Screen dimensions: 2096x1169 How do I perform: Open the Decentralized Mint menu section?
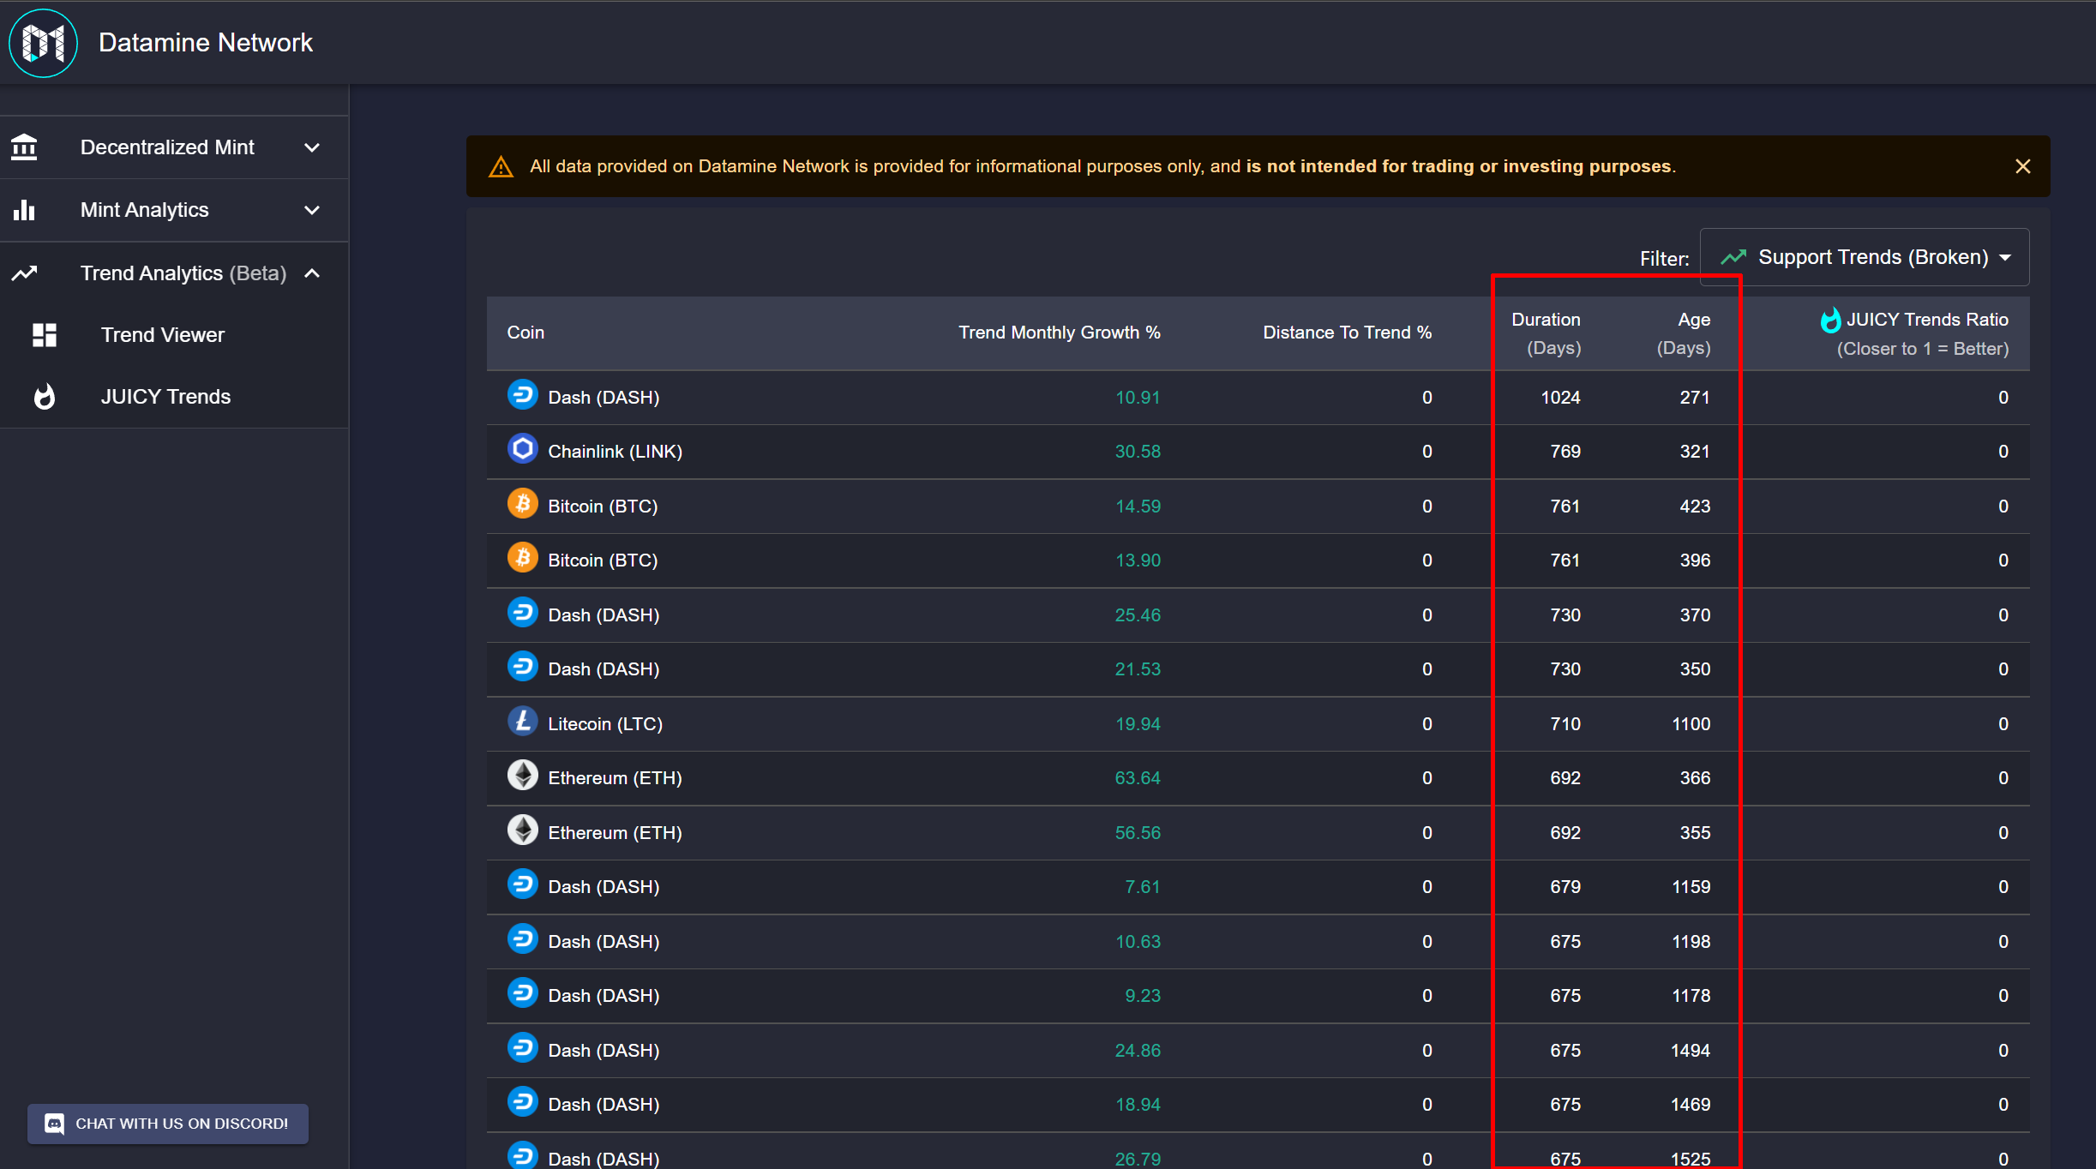tap(174, 147)
